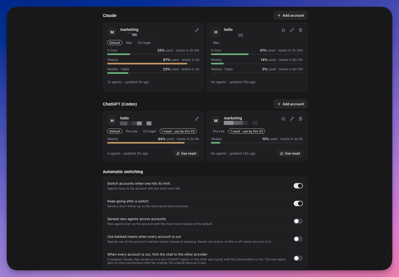Edit the Claude marketing account with the pencil
This screenshot has height=277, width=399.
coord(197,30)
